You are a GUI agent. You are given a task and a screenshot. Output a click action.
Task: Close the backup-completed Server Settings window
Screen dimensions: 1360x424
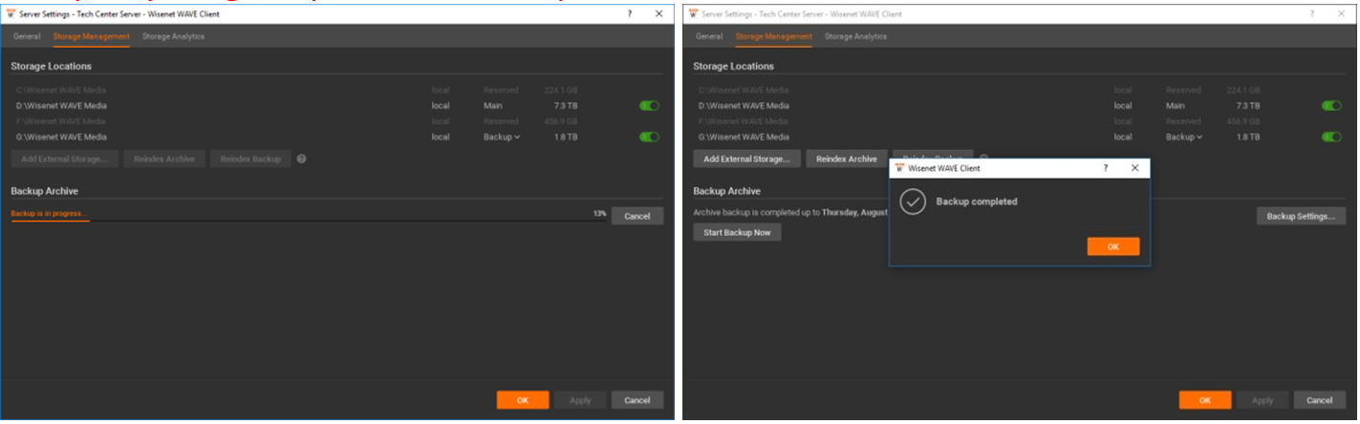(1342, 13)
